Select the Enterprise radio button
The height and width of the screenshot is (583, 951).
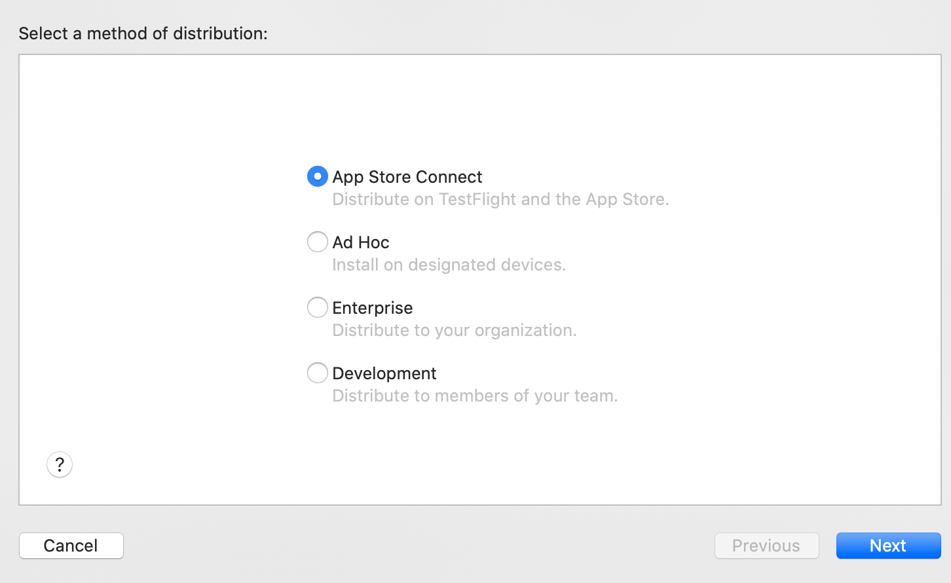coord(318,307)
